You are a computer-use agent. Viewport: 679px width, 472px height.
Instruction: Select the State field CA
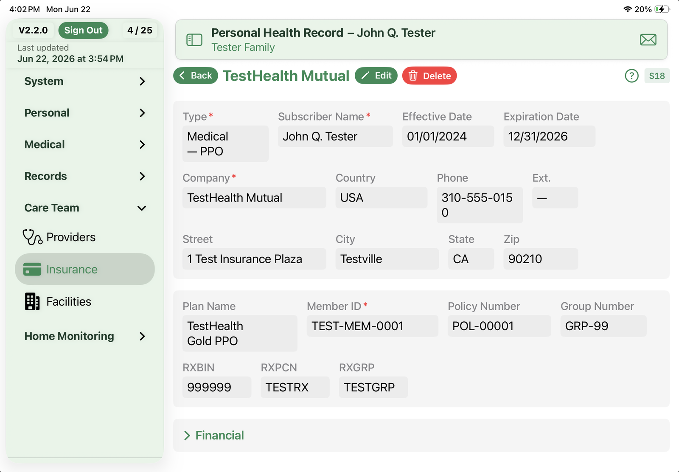tap(471, 259)
